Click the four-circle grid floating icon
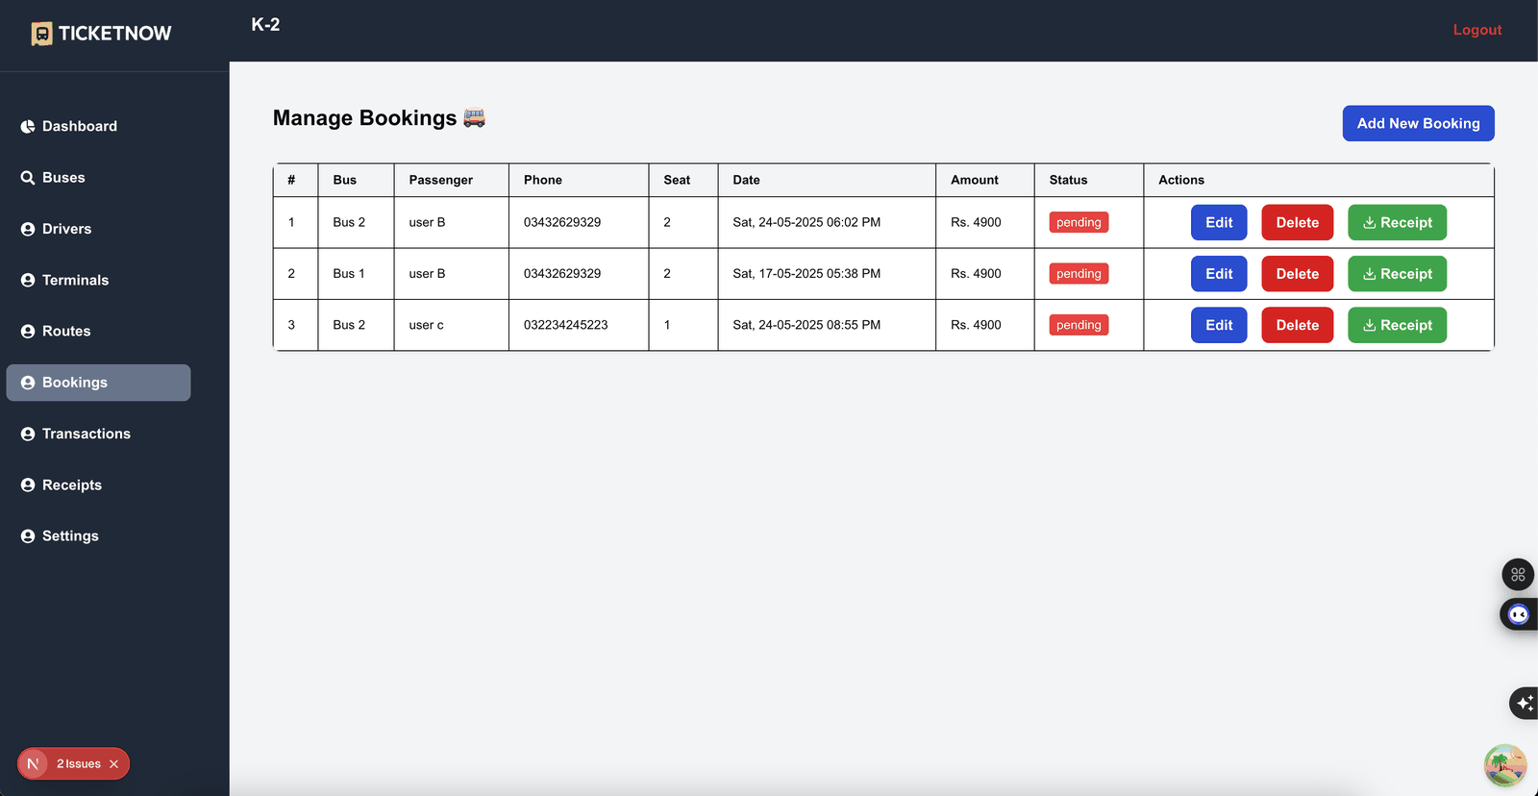This screenshot has width=1538, height=796. pyautogui.click(x=1518, y=575)
